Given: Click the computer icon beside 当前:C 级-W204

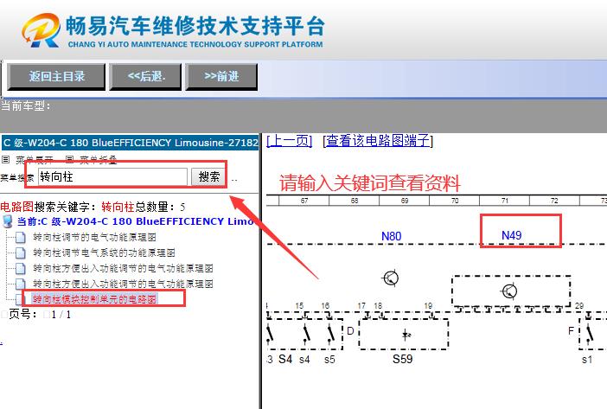Looking at the screenshot, I should pyautogui.click(x=8, y=221).
